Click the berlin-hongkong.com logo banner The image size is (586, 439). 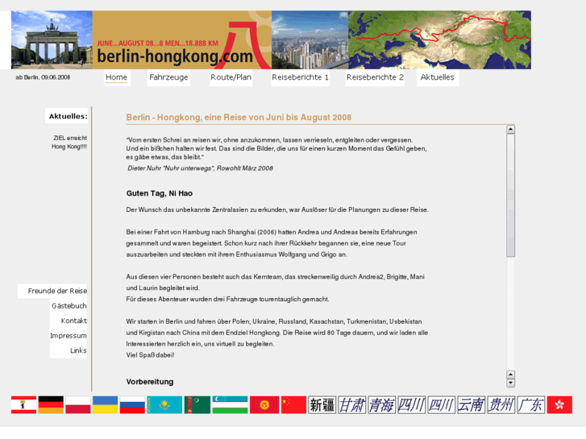[x=181, y=39]
